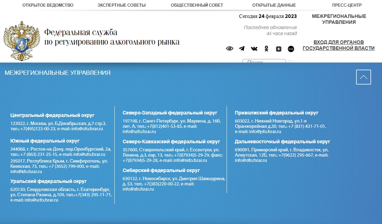Open the Telegram channel icon
382x224 pixels.
(242, 49)
